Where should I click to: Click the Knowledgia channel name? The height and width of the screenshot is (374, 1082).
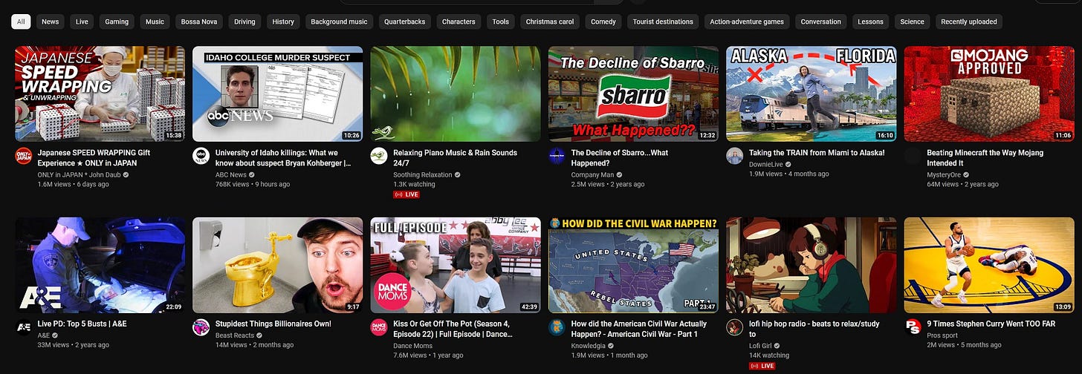589,346
